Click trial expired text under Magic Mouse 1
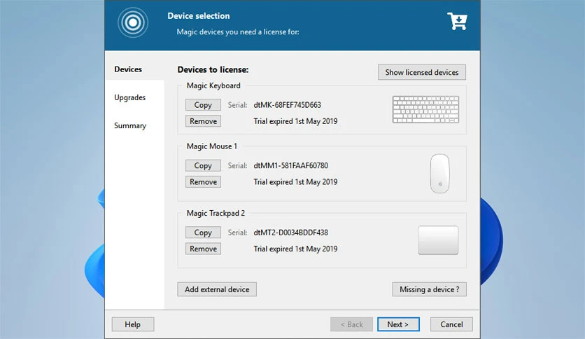The image size is (585, 339). 295,182
